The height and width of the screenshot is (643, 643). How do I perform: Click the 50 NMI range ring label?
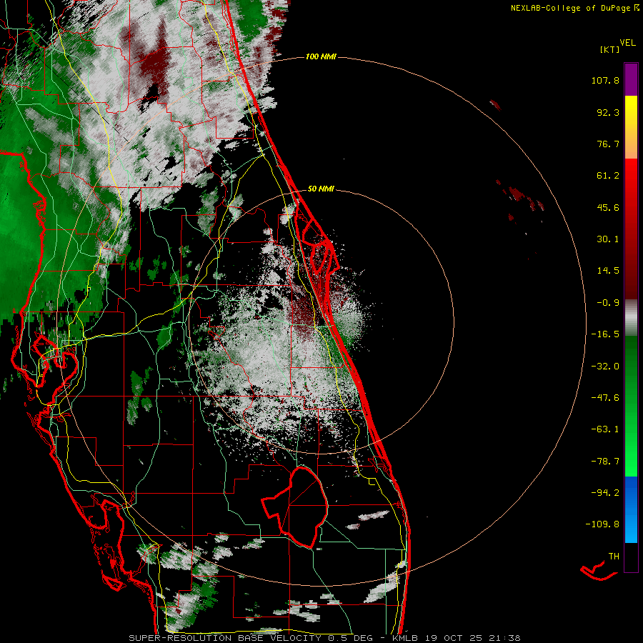click(321, 189)
